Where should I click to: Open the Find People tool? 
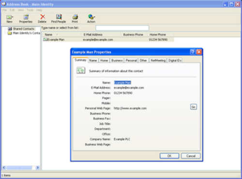coord(59,18)
